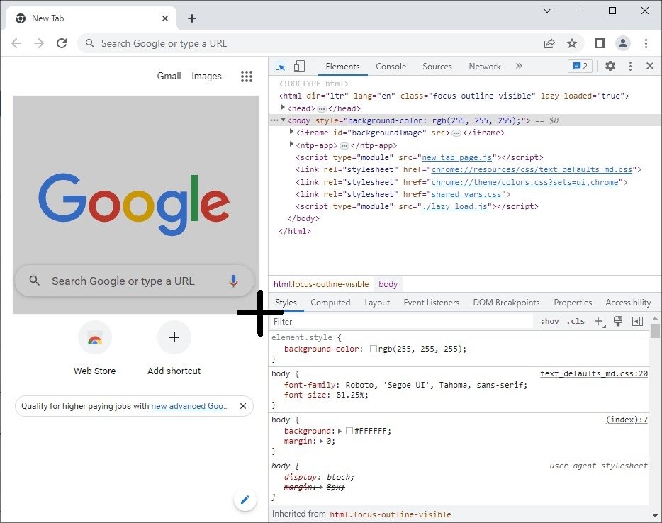662x523 pixels.
Task: Click New style rule plus icon
Action: click(x=599, y=322)
